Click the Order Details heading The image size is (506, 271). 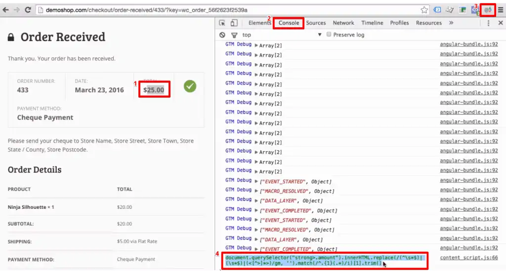35,169
